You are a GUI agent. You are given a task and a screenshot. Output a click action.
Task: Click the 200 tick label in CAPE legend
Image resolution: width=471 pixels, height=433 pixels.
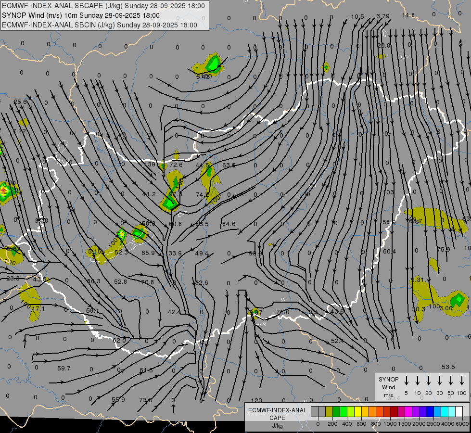click(332, 424)
